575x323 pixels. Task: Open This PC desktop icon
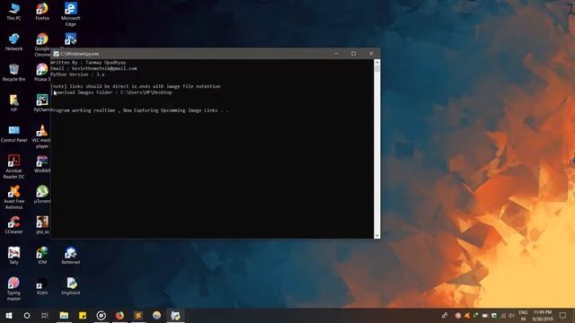[x=14, y=12]
